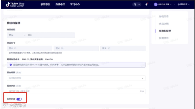Click the dimension field showing 厘米 30

pos(76,48)
